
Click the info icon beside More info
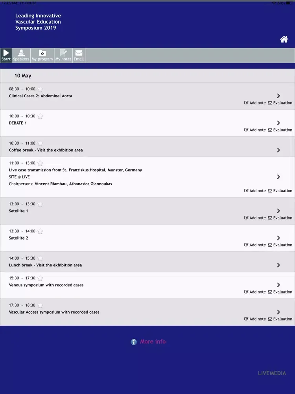[134, 342]
